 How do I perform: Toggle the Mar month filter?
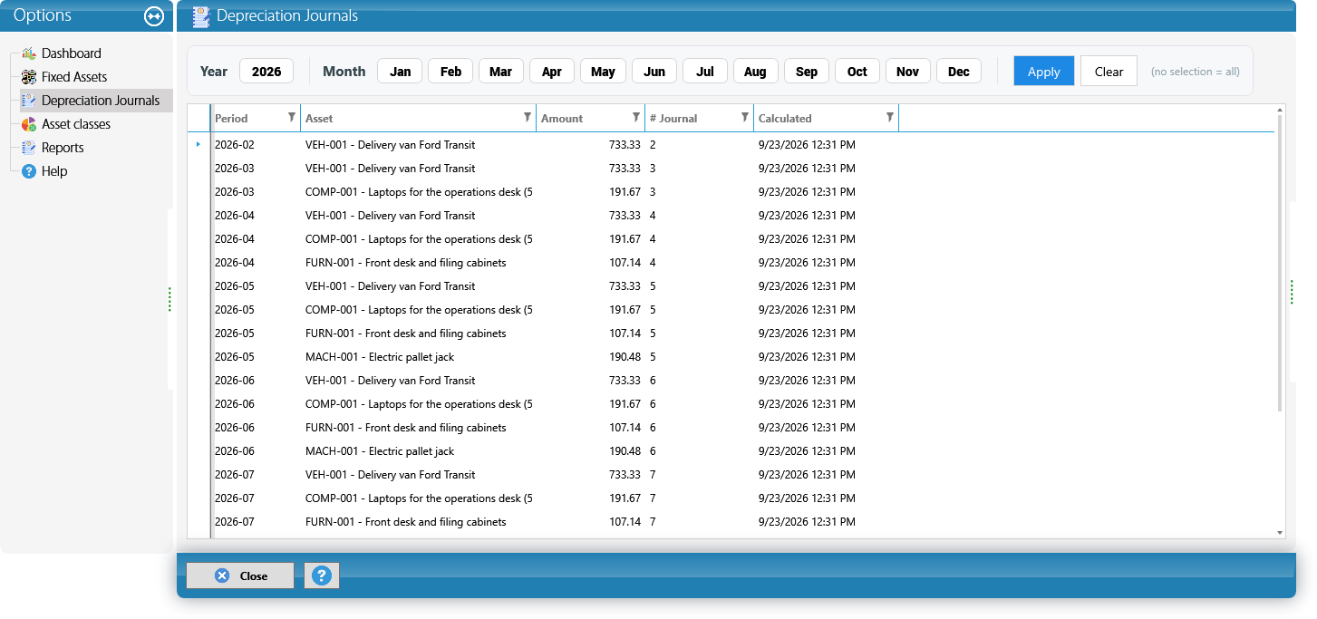501,72
